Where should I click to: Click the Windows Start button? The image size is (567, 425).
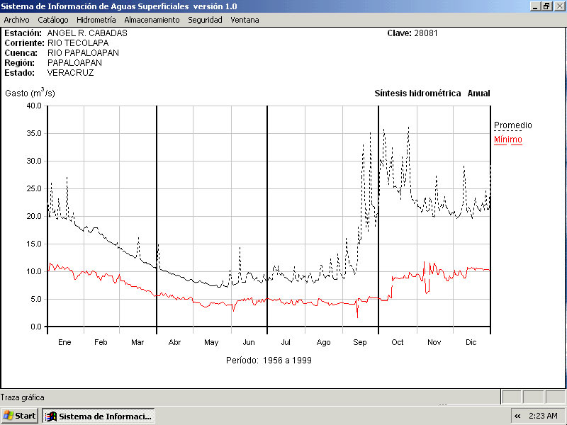[x=20, y=416]
